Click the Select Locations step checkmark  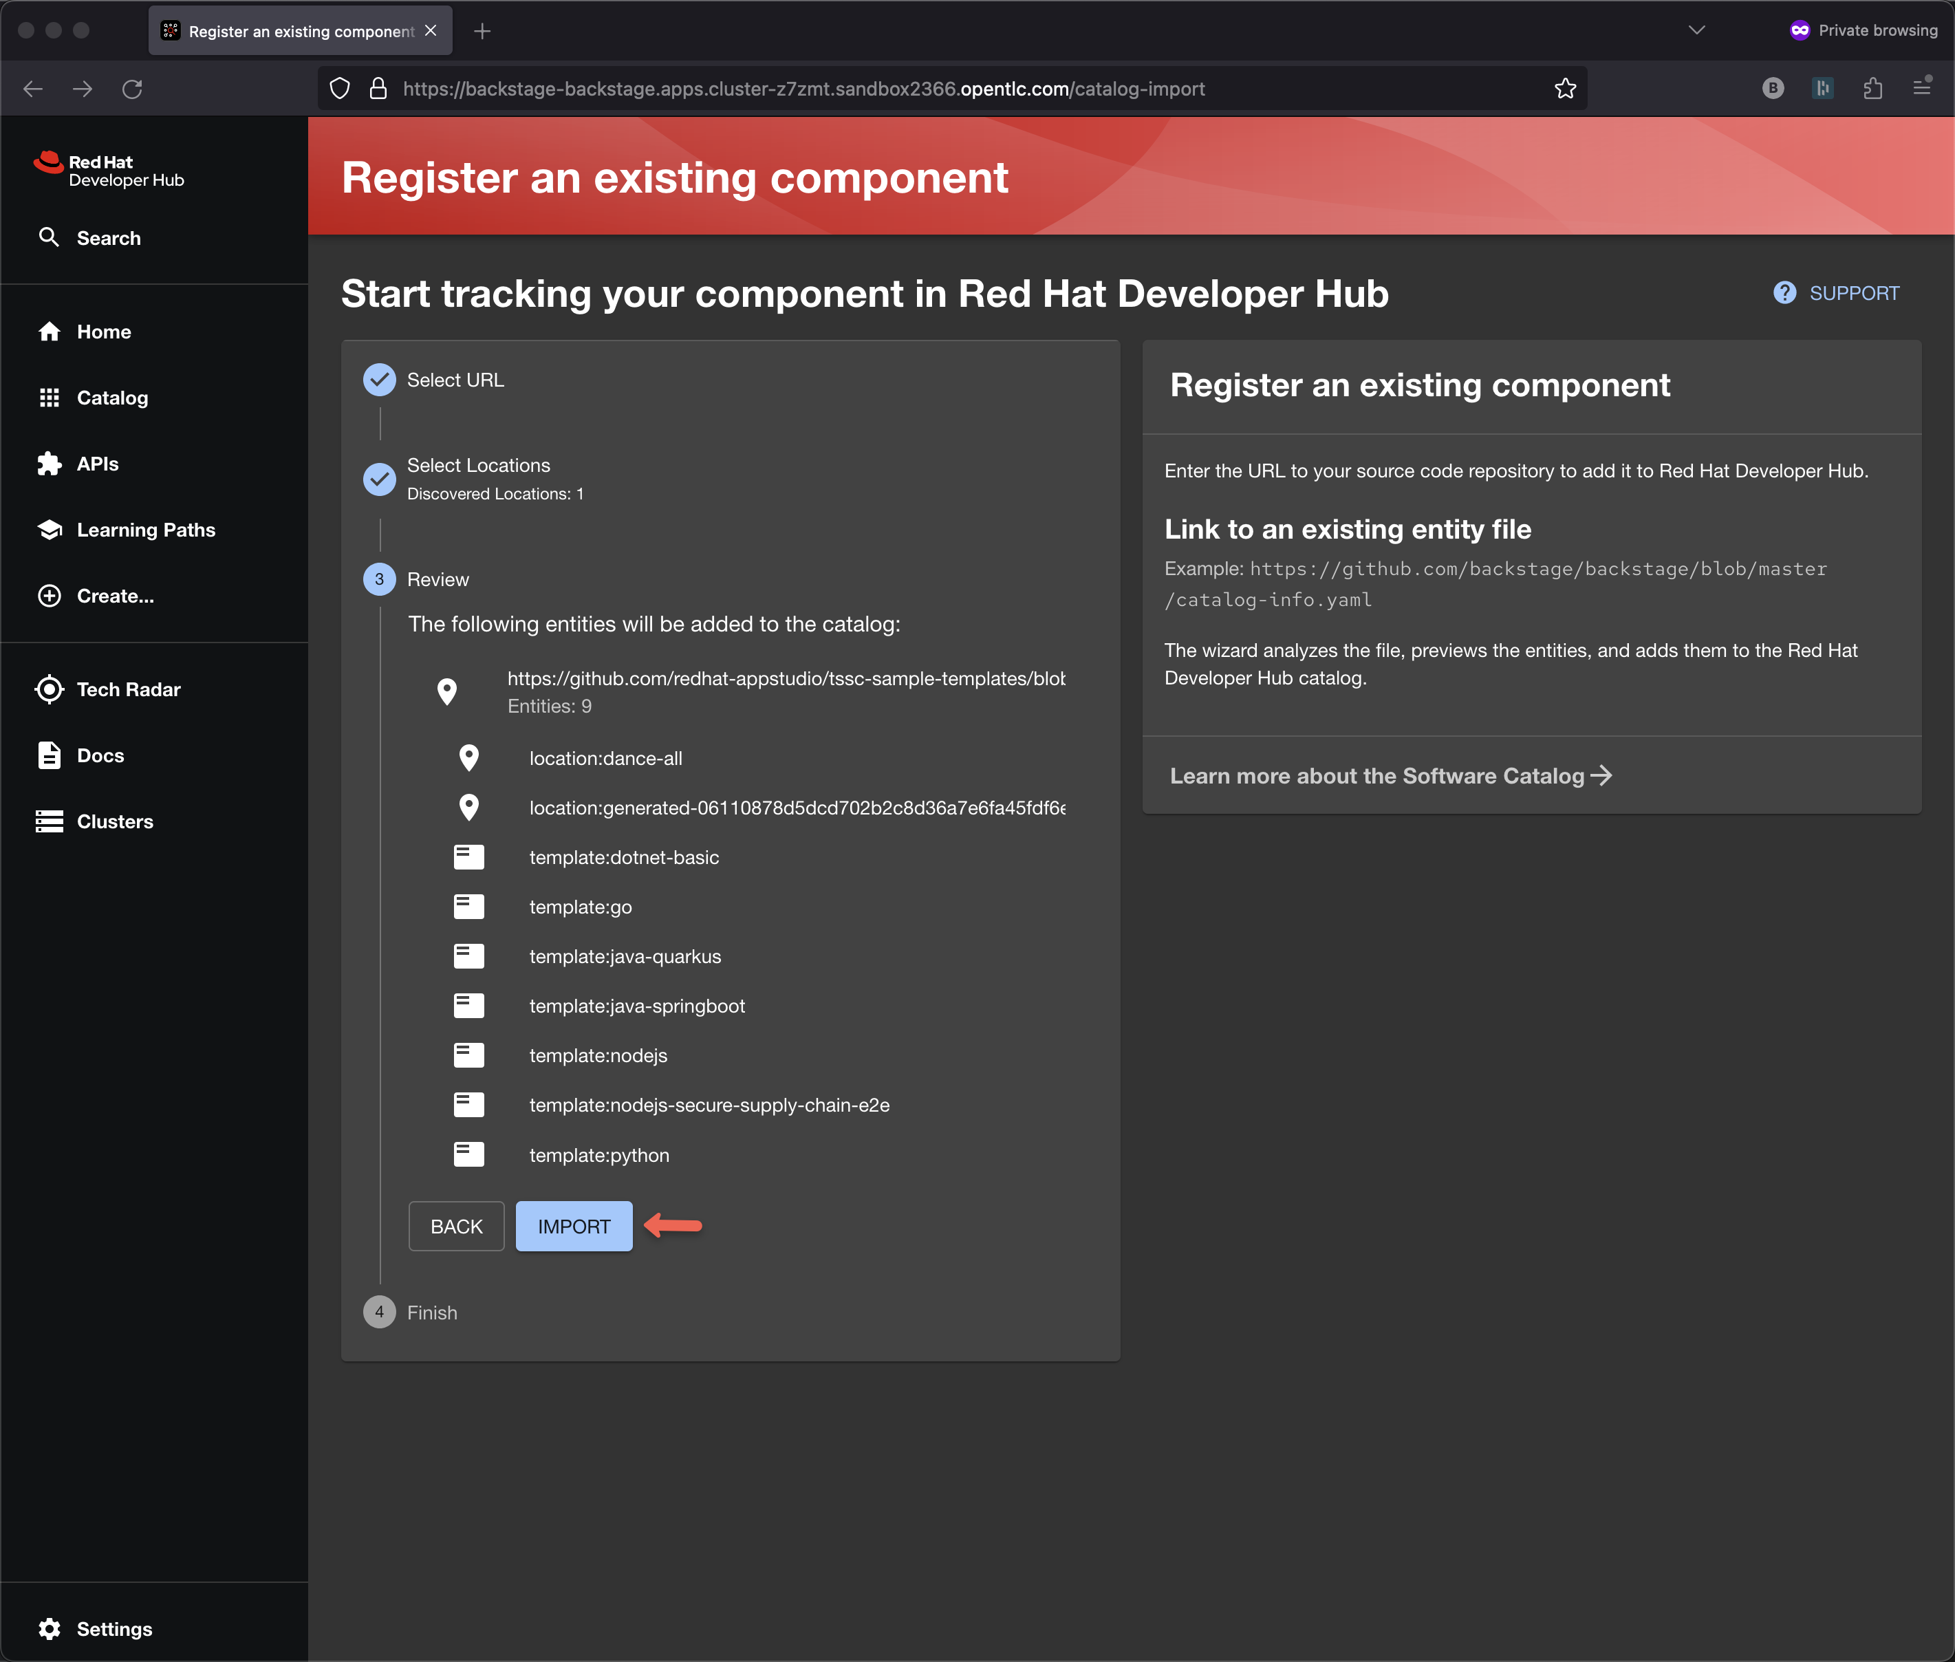pos(380,479)
